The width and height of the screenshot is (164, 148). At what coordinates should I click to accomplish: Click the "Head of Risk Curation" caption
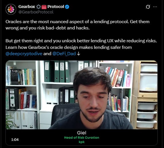coord(82,138)
